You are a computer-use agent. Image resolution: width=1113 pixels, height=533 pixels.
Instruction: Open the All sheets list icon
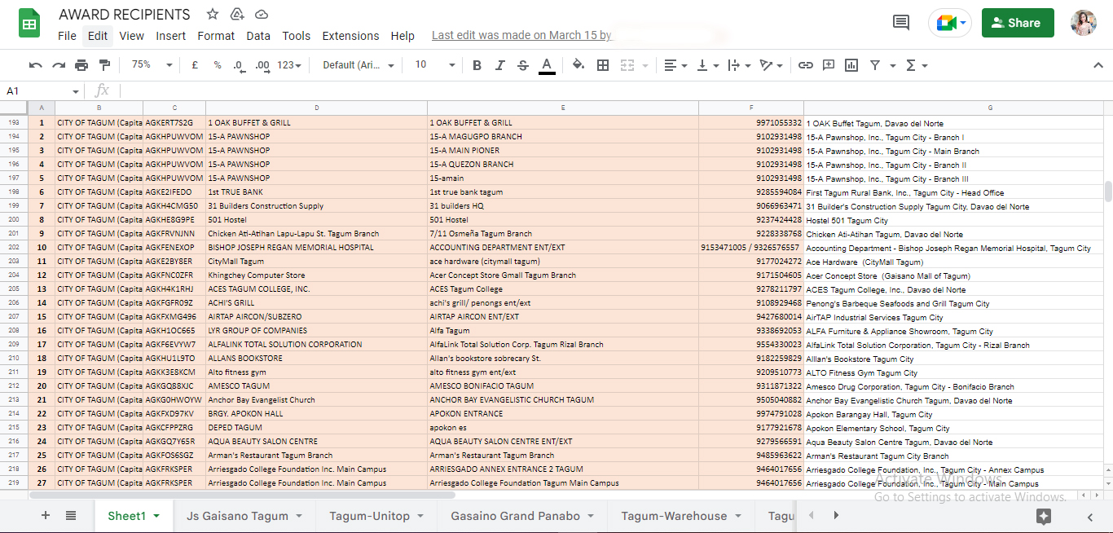[x=71, y=515]
